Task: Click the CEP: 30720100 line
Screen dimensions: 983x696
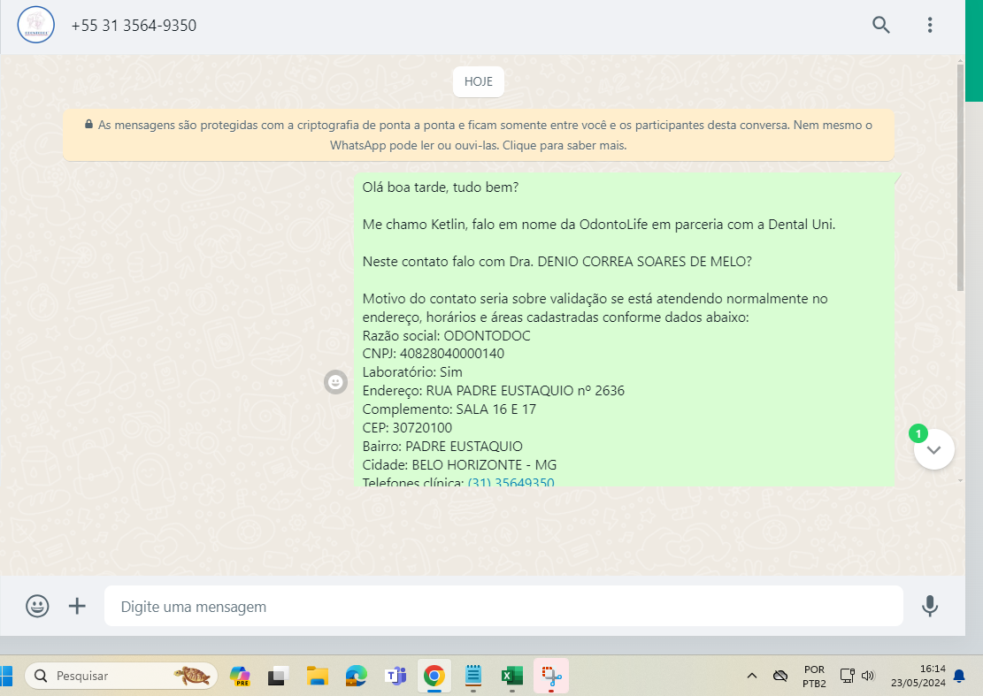Action: (407, 428)
